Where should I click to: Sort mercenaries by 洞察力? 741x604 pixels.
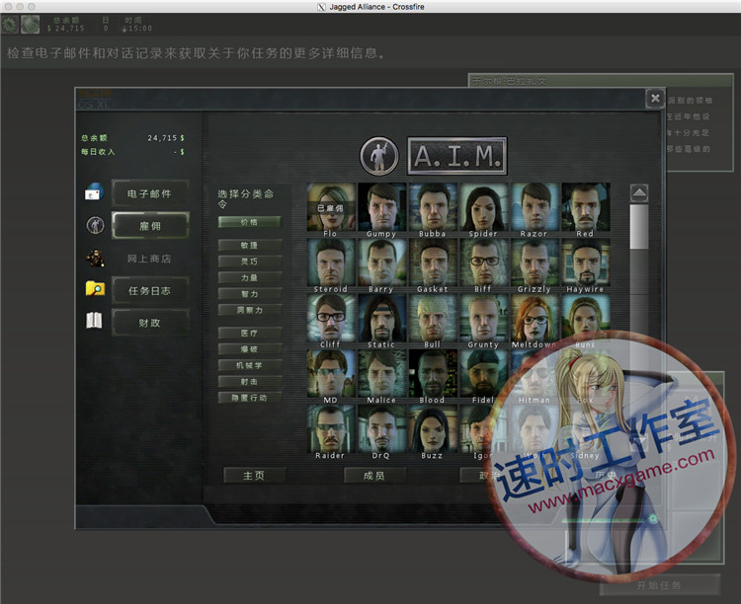pyautogui.click(x=250, y=310)
